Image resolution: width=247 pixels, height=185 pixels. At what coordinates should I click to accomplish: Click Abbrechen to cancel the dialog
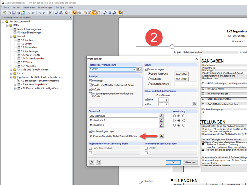190,162
